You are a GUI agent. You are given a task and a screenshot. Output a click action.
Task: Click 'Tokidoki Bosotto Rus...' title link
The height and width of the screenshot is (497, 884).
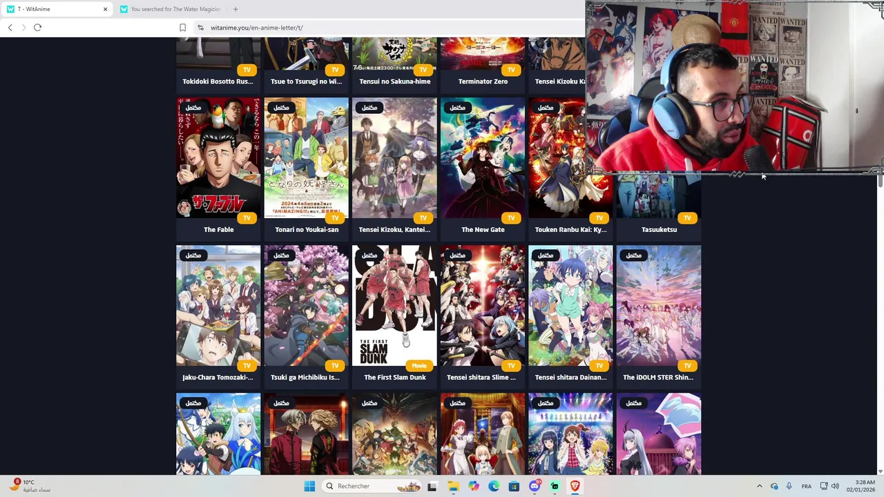click(x=218, y=81)
